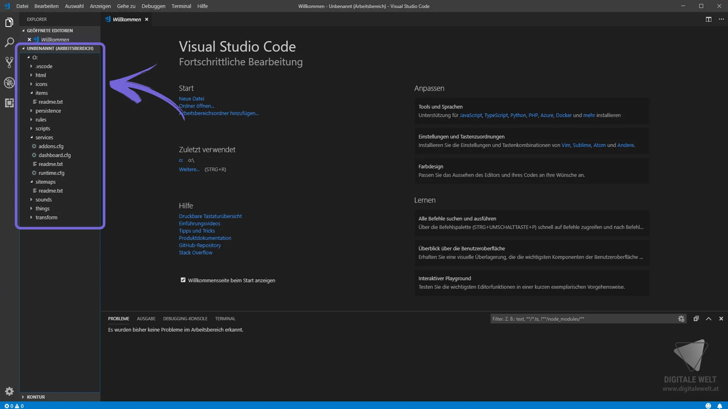Close Willkommen in open editors list
Viewport: 728px width, 409px height.
(x=29, y=39)
